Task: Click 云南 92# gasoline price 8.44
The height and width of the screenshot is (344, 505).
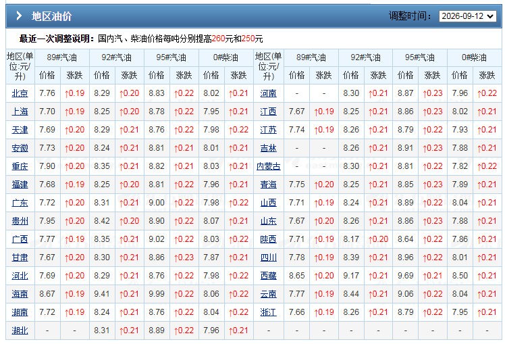Action: coord(351,294)
